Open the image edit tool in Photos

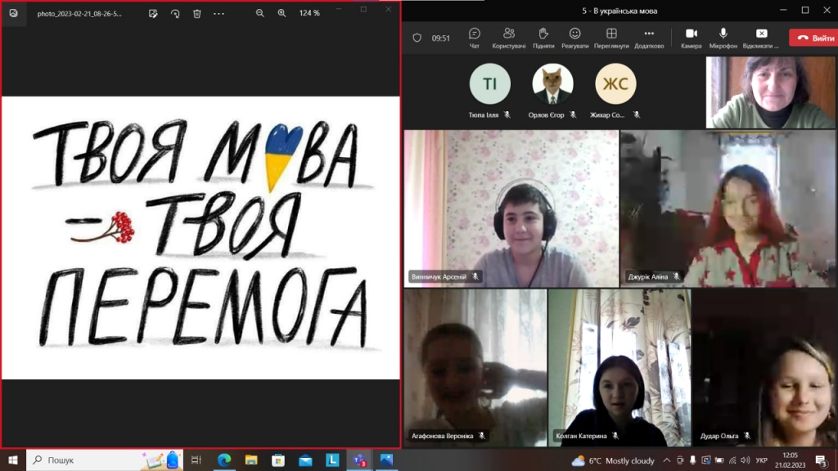[153, 13]
